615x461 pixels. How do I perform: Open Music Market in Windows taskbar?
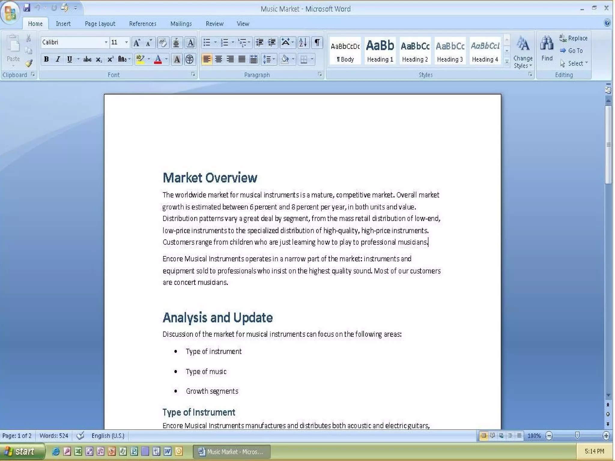coord(232,451)
